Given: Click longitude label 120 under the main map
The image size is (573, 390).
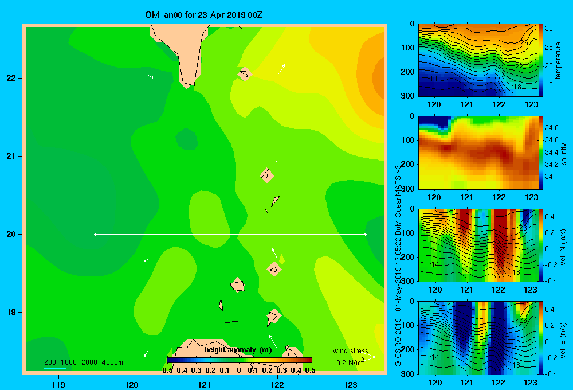Looking at the screenshot, I should pyautogui.click(x=132, y=384).
